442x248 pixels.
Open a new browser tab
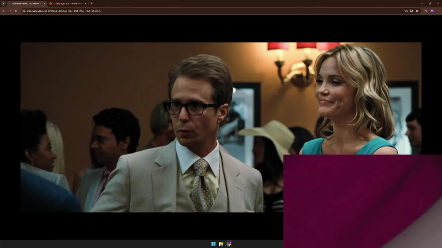[x=92, y=3]
